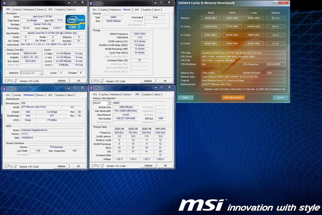Open Graphics tab in top-left CPU-Z window
Image resolution: width=322 pixels, height=215 pixels.
coord(60,9)
